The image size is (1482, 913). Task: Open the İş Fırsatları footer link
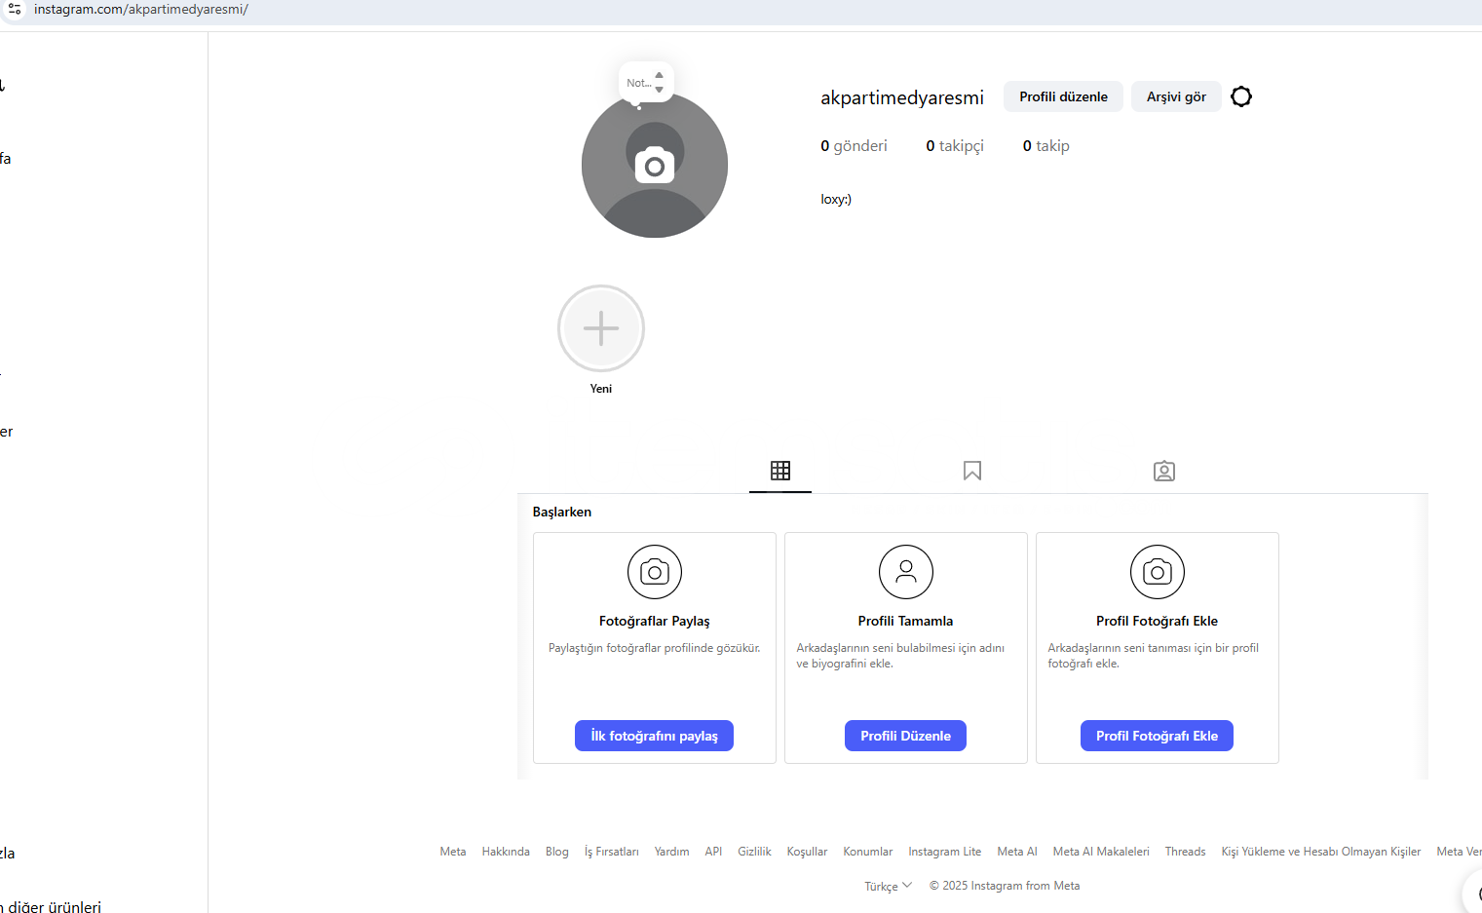(612, 852)
